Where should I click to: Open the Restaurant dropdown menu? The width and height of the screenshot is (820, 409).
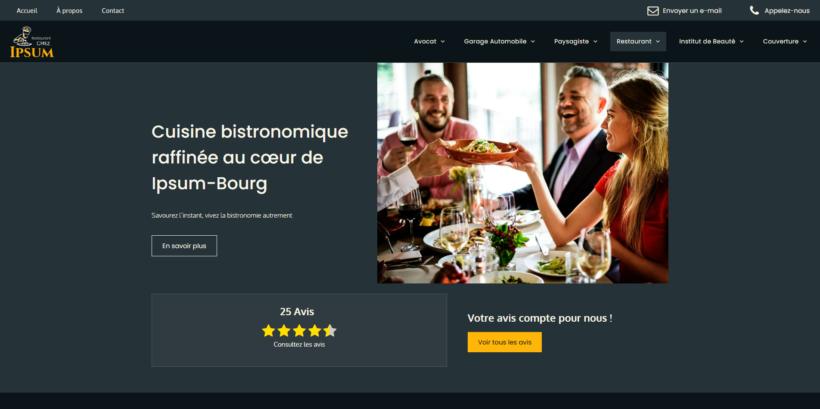click(638, 41)
